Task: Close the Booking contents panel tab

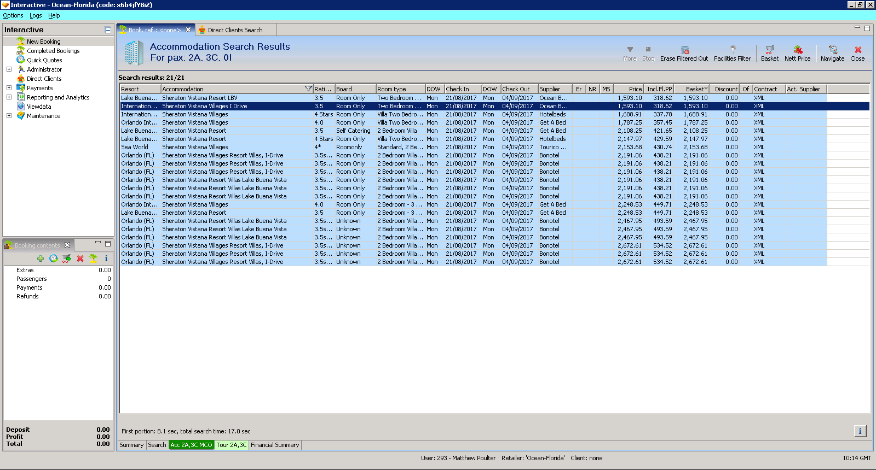Action: (x=67, y=245)
